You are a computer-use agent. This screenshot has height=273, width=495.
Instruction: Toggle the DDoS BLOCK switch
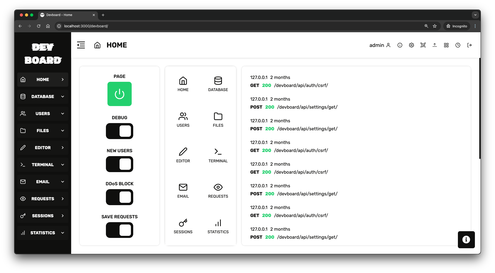coord(120,197)
